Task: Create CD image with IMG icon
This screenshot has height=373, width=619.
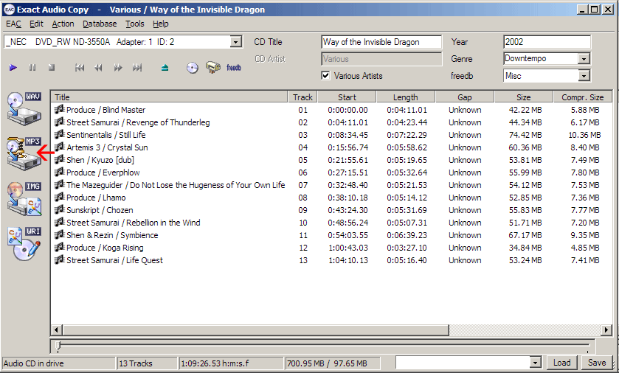Action: [24, 199]
